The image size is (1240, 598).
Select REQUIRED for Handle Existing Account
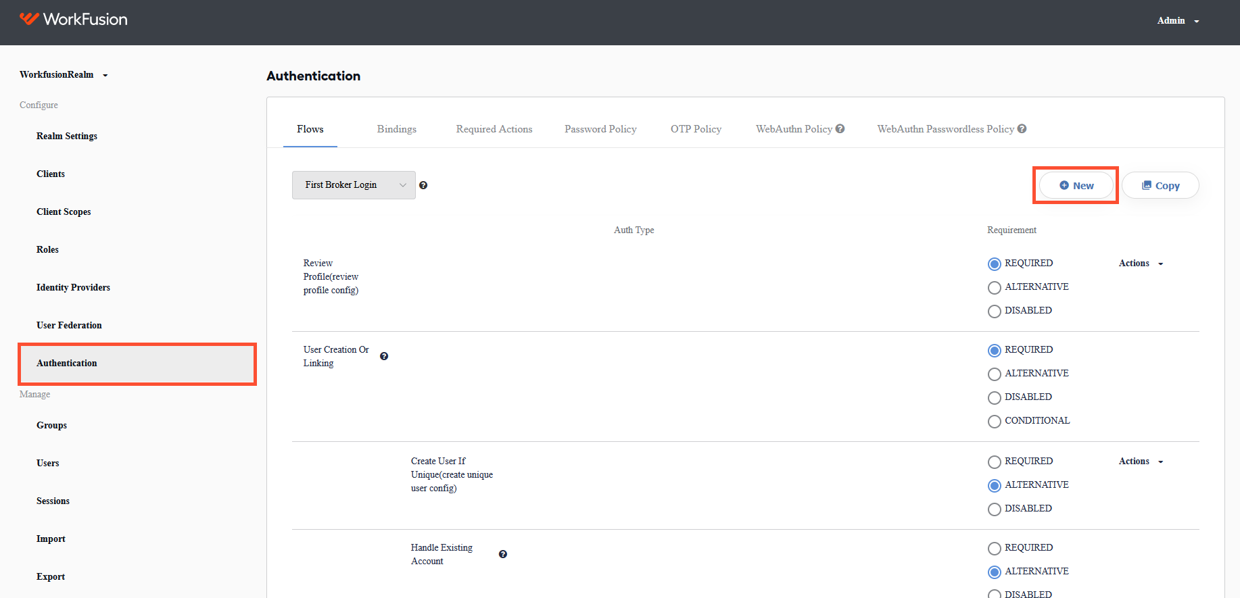pos(994,548)
